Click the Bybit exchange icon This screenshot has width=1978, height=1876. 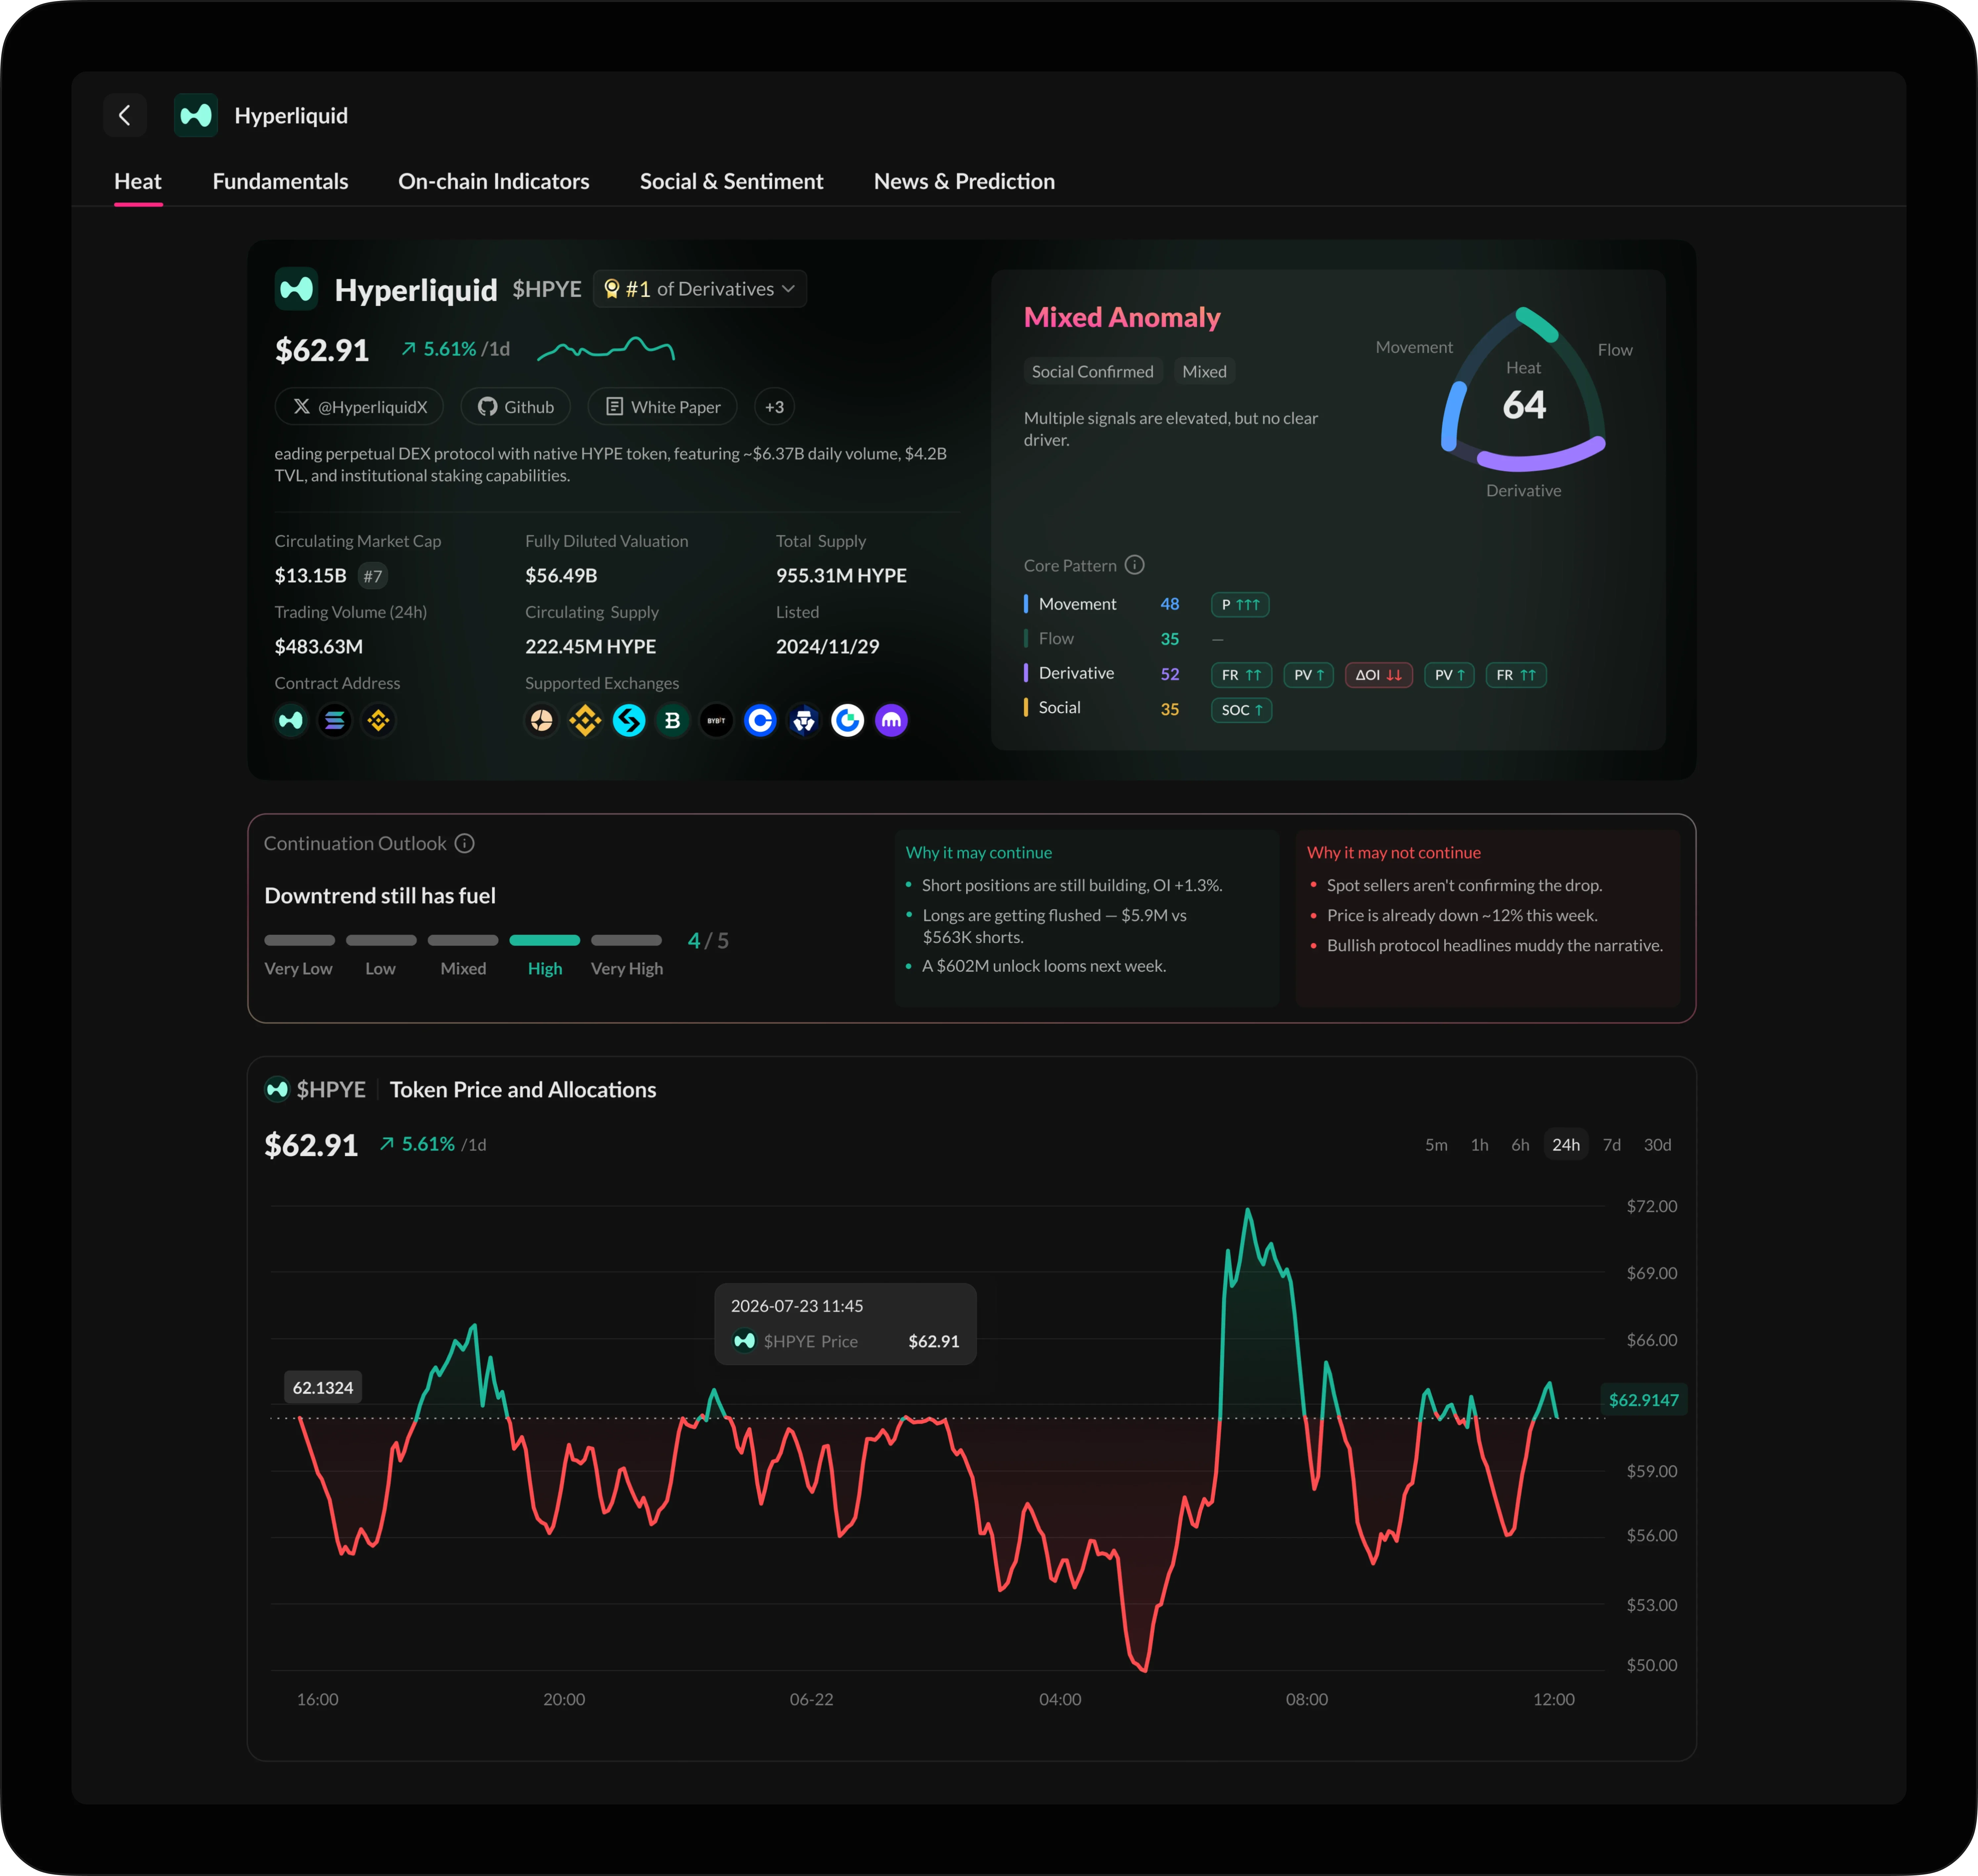(716, 720)
